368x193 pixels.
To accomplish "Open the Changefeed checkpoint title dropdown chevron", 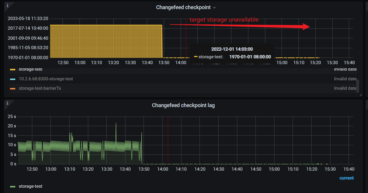I will 215,7.
